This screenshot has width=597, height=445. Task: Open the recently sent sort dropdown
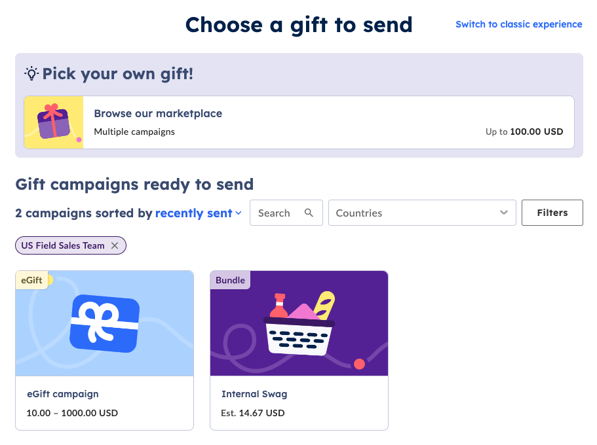(x=198, y=213)
